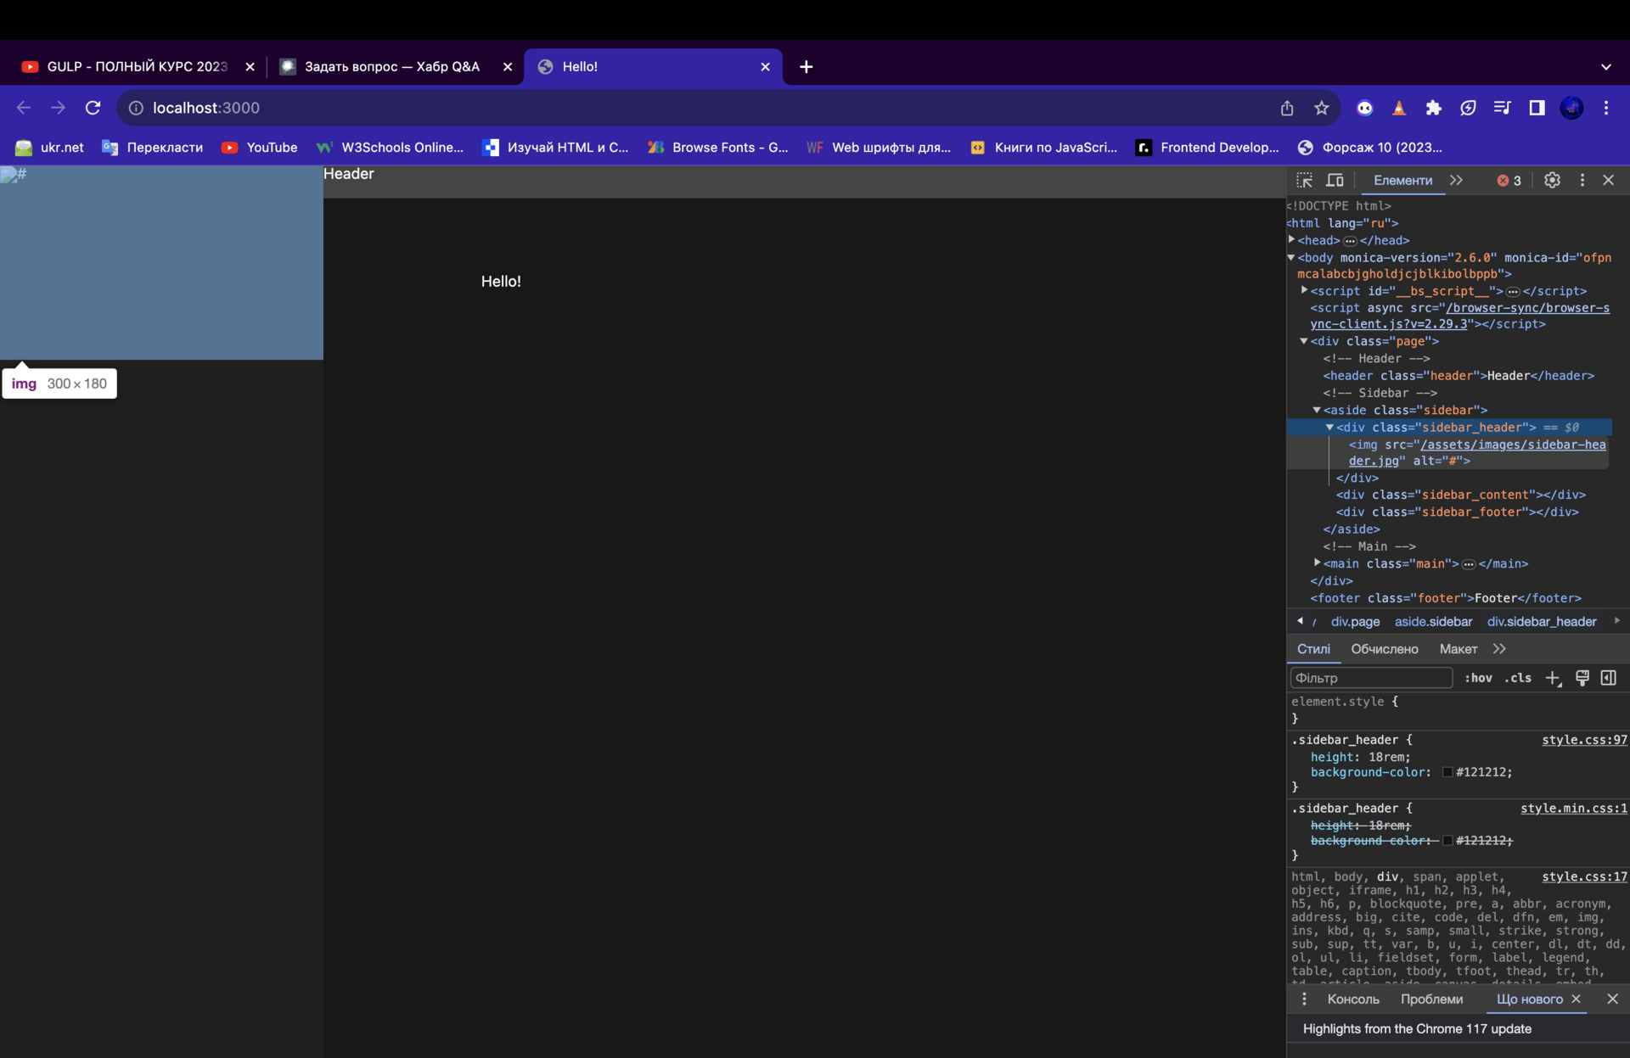Open the Проблеми drawer tab

[1432, 999]
